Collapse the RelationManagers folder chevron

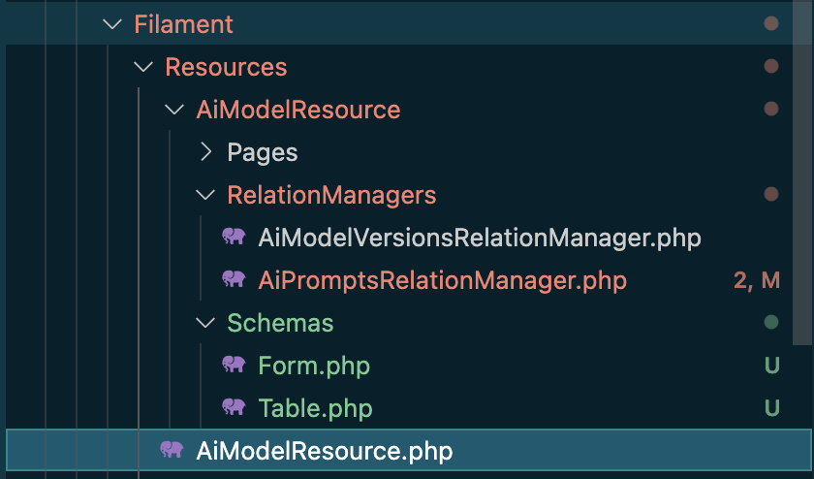point(205,195)
